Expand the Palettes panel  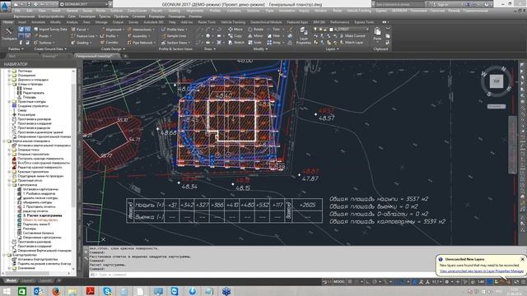point(16,49)
